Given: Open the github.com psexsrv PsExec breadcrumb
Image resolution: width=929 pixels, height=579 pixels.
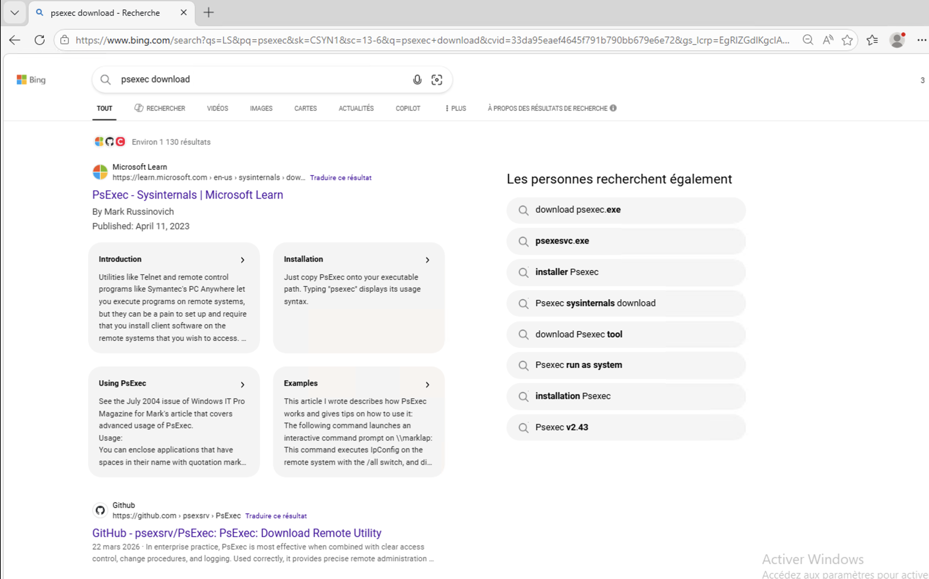Looking at the screenshot, I should [x=176, y=516].
